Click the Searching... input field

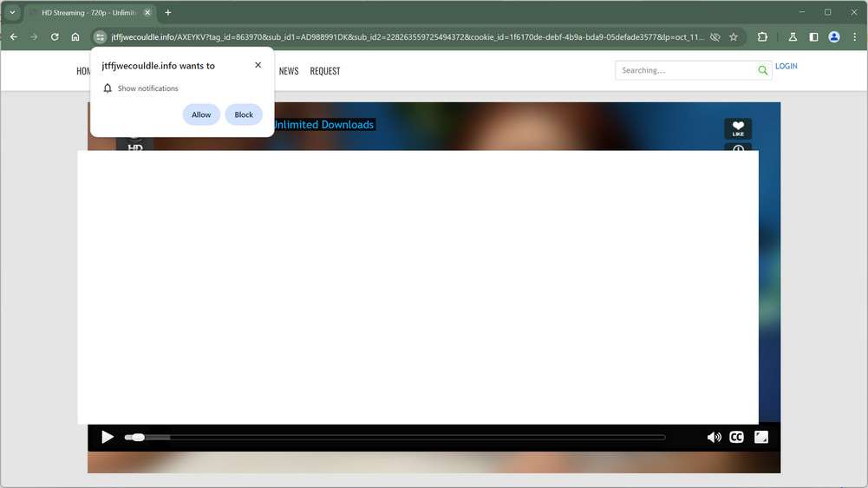(685, 70)
